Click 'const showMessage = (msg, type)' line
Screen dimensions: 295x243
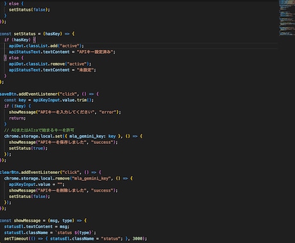pyautogui.click(x=44, y=221)
